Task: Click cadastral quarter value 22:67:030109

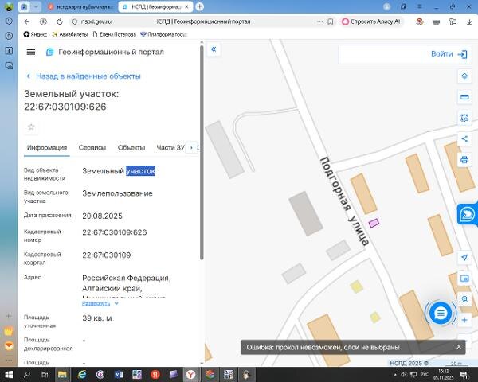Action: click(x=107, y=255)
